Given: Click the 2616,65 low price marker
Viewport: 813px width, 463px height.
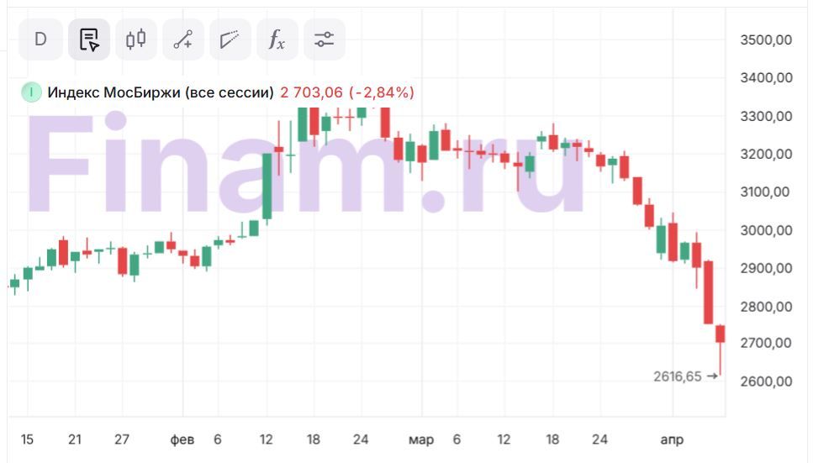Looking at the screenshot, I should [x=678, y=376].
